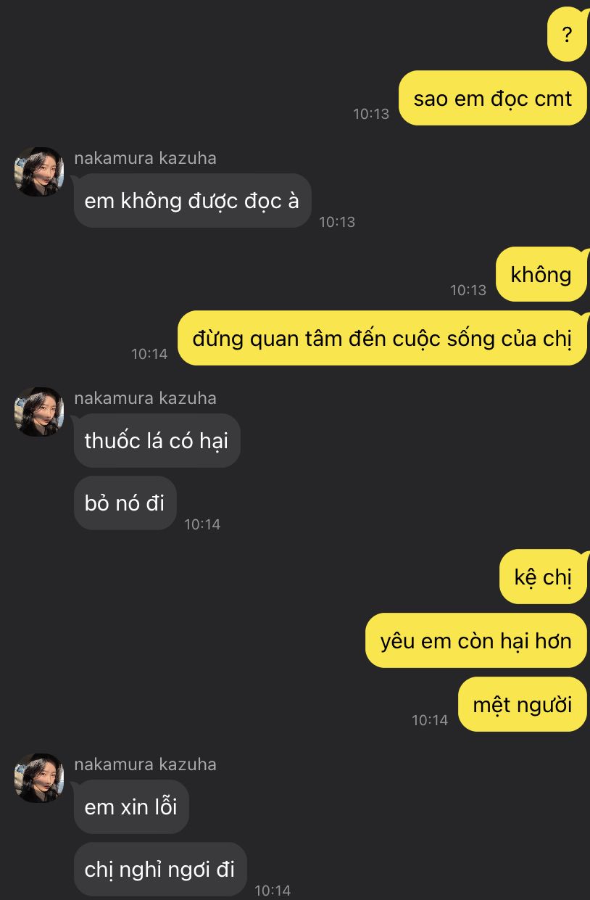
Task: Tap the "em xin lỗi" message
Action: (131, 806)
